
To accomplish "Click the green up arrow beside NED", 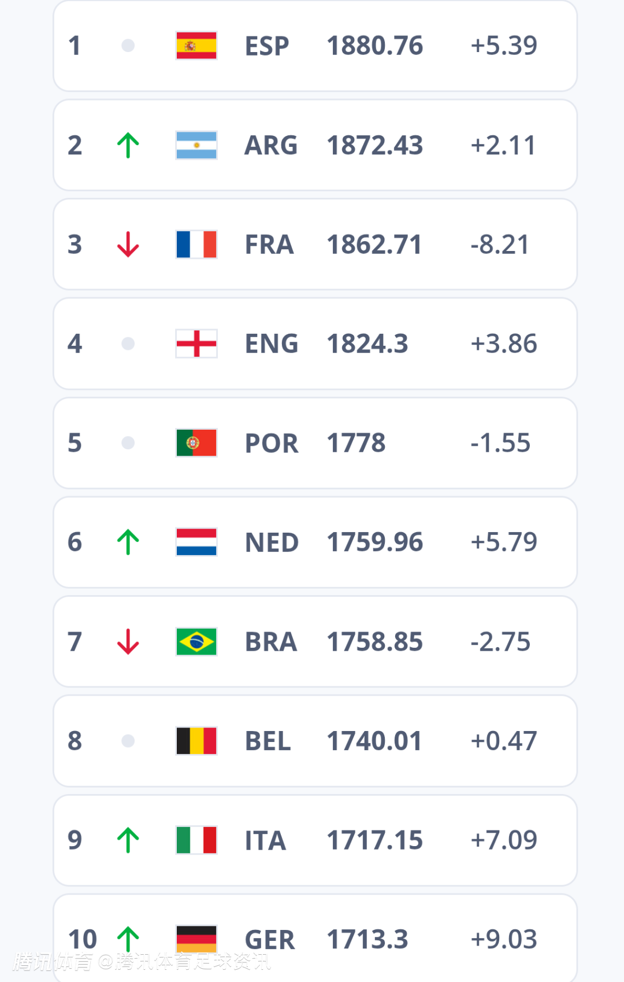I will tap(128, 542).
